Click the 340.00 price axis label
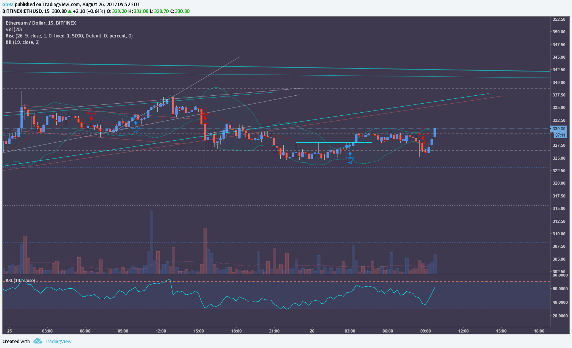 (x=559, y=82)
